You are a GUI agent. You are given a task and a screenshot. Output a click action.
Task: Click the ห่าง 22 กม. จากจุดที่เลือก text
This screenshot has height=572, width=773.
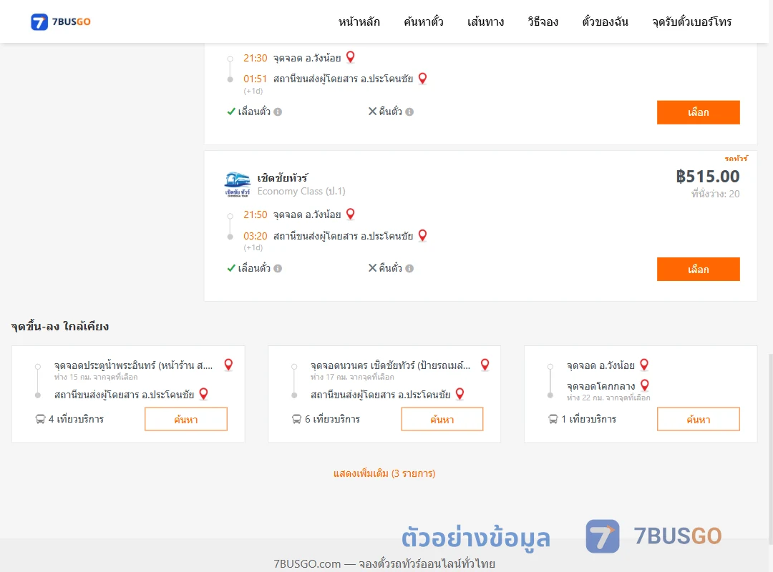(x=608, y=398)
